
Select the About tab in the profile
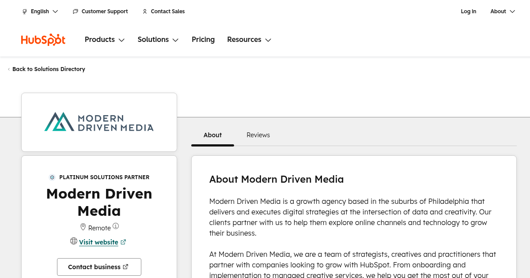pyautogui.click(x=212, y=135)
